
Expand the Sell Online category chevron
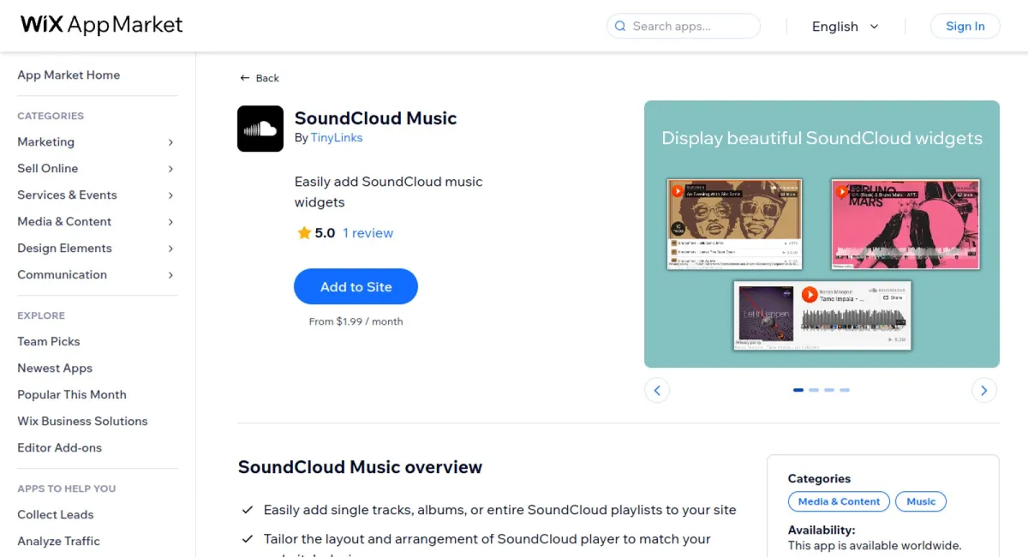coord(170,169)
